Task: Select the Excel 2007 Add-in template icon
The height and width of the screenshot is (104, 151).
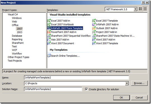Action: [49, 21]
